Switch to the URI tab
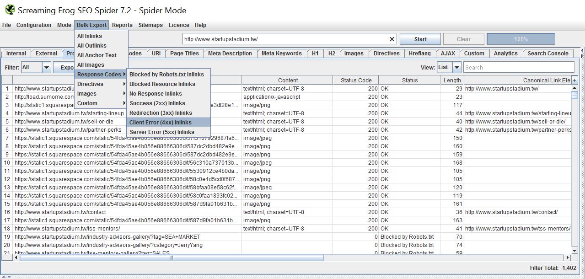 [156, 54]
